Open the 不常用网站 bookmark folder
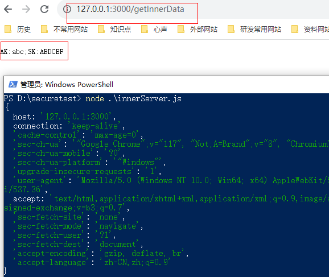Screen dimensions: 329x277 tap(64, 29)
